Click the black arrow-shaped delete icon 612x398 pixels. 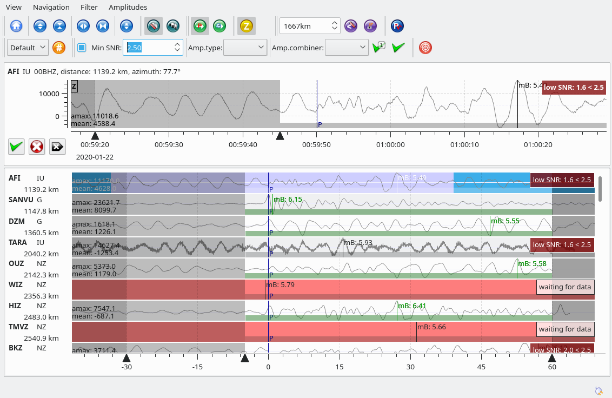57,146
